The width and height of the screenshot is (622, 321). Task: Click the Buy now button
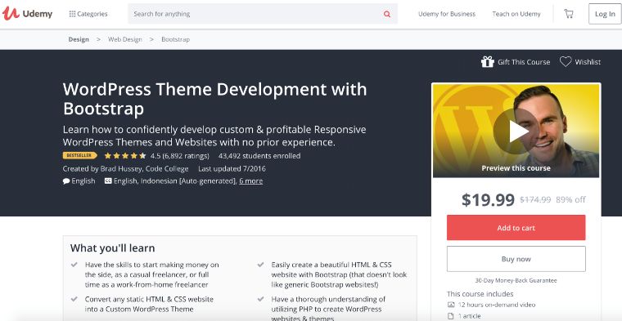pyautogui.click(x=516, y=259)
